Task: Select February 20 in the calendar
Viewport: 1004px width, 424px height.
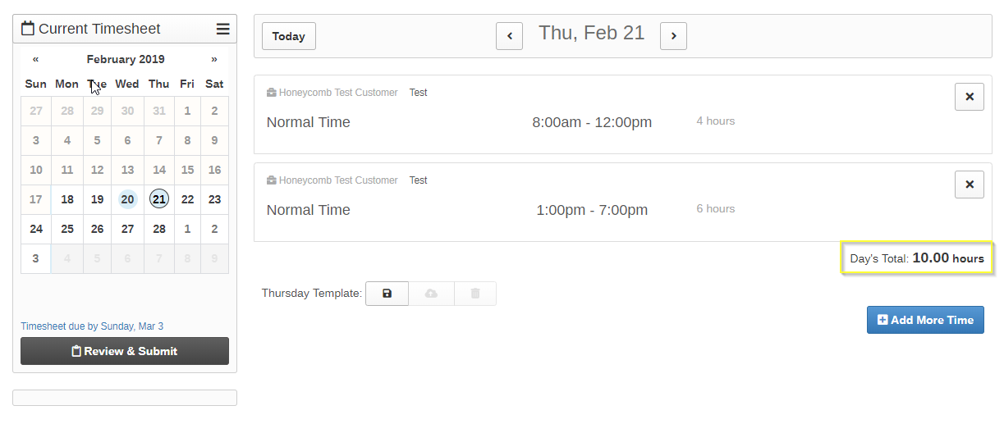Action: [127, 199]
